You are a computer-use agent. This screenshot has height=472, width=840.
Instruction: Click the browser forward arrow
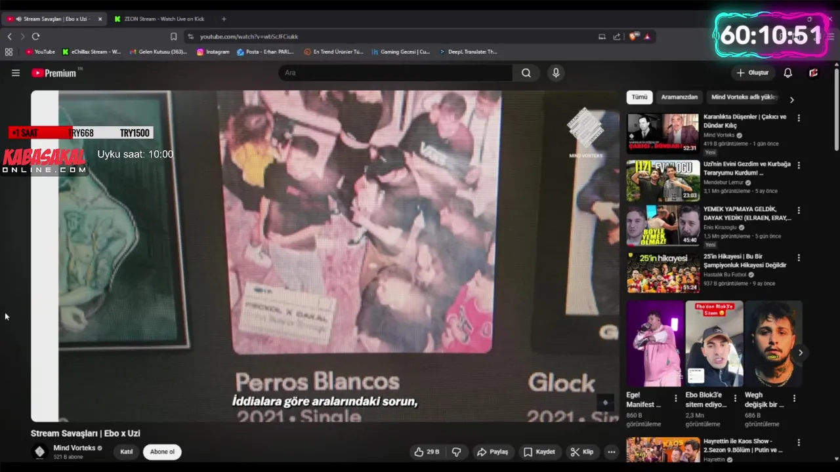click(x=22, y=37)
